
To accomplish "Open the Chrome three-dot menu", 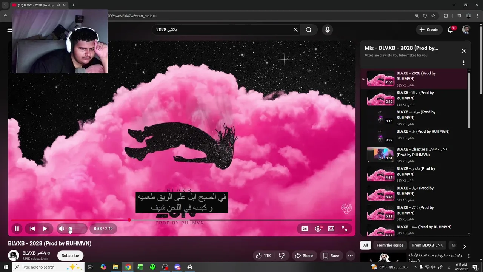I will [x=477, y=16].
